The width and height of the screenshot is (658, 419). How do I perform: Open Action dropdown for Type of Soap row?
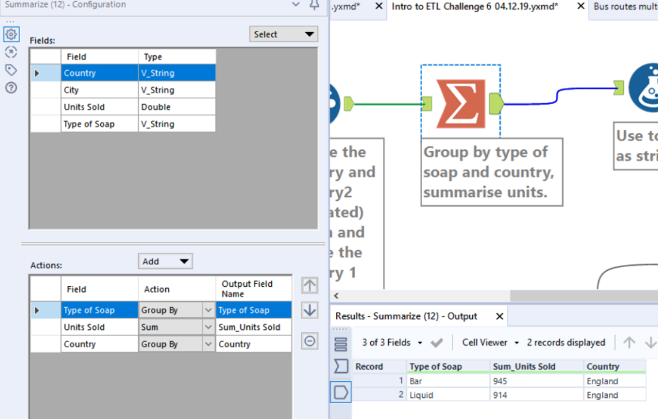[208, 310]
